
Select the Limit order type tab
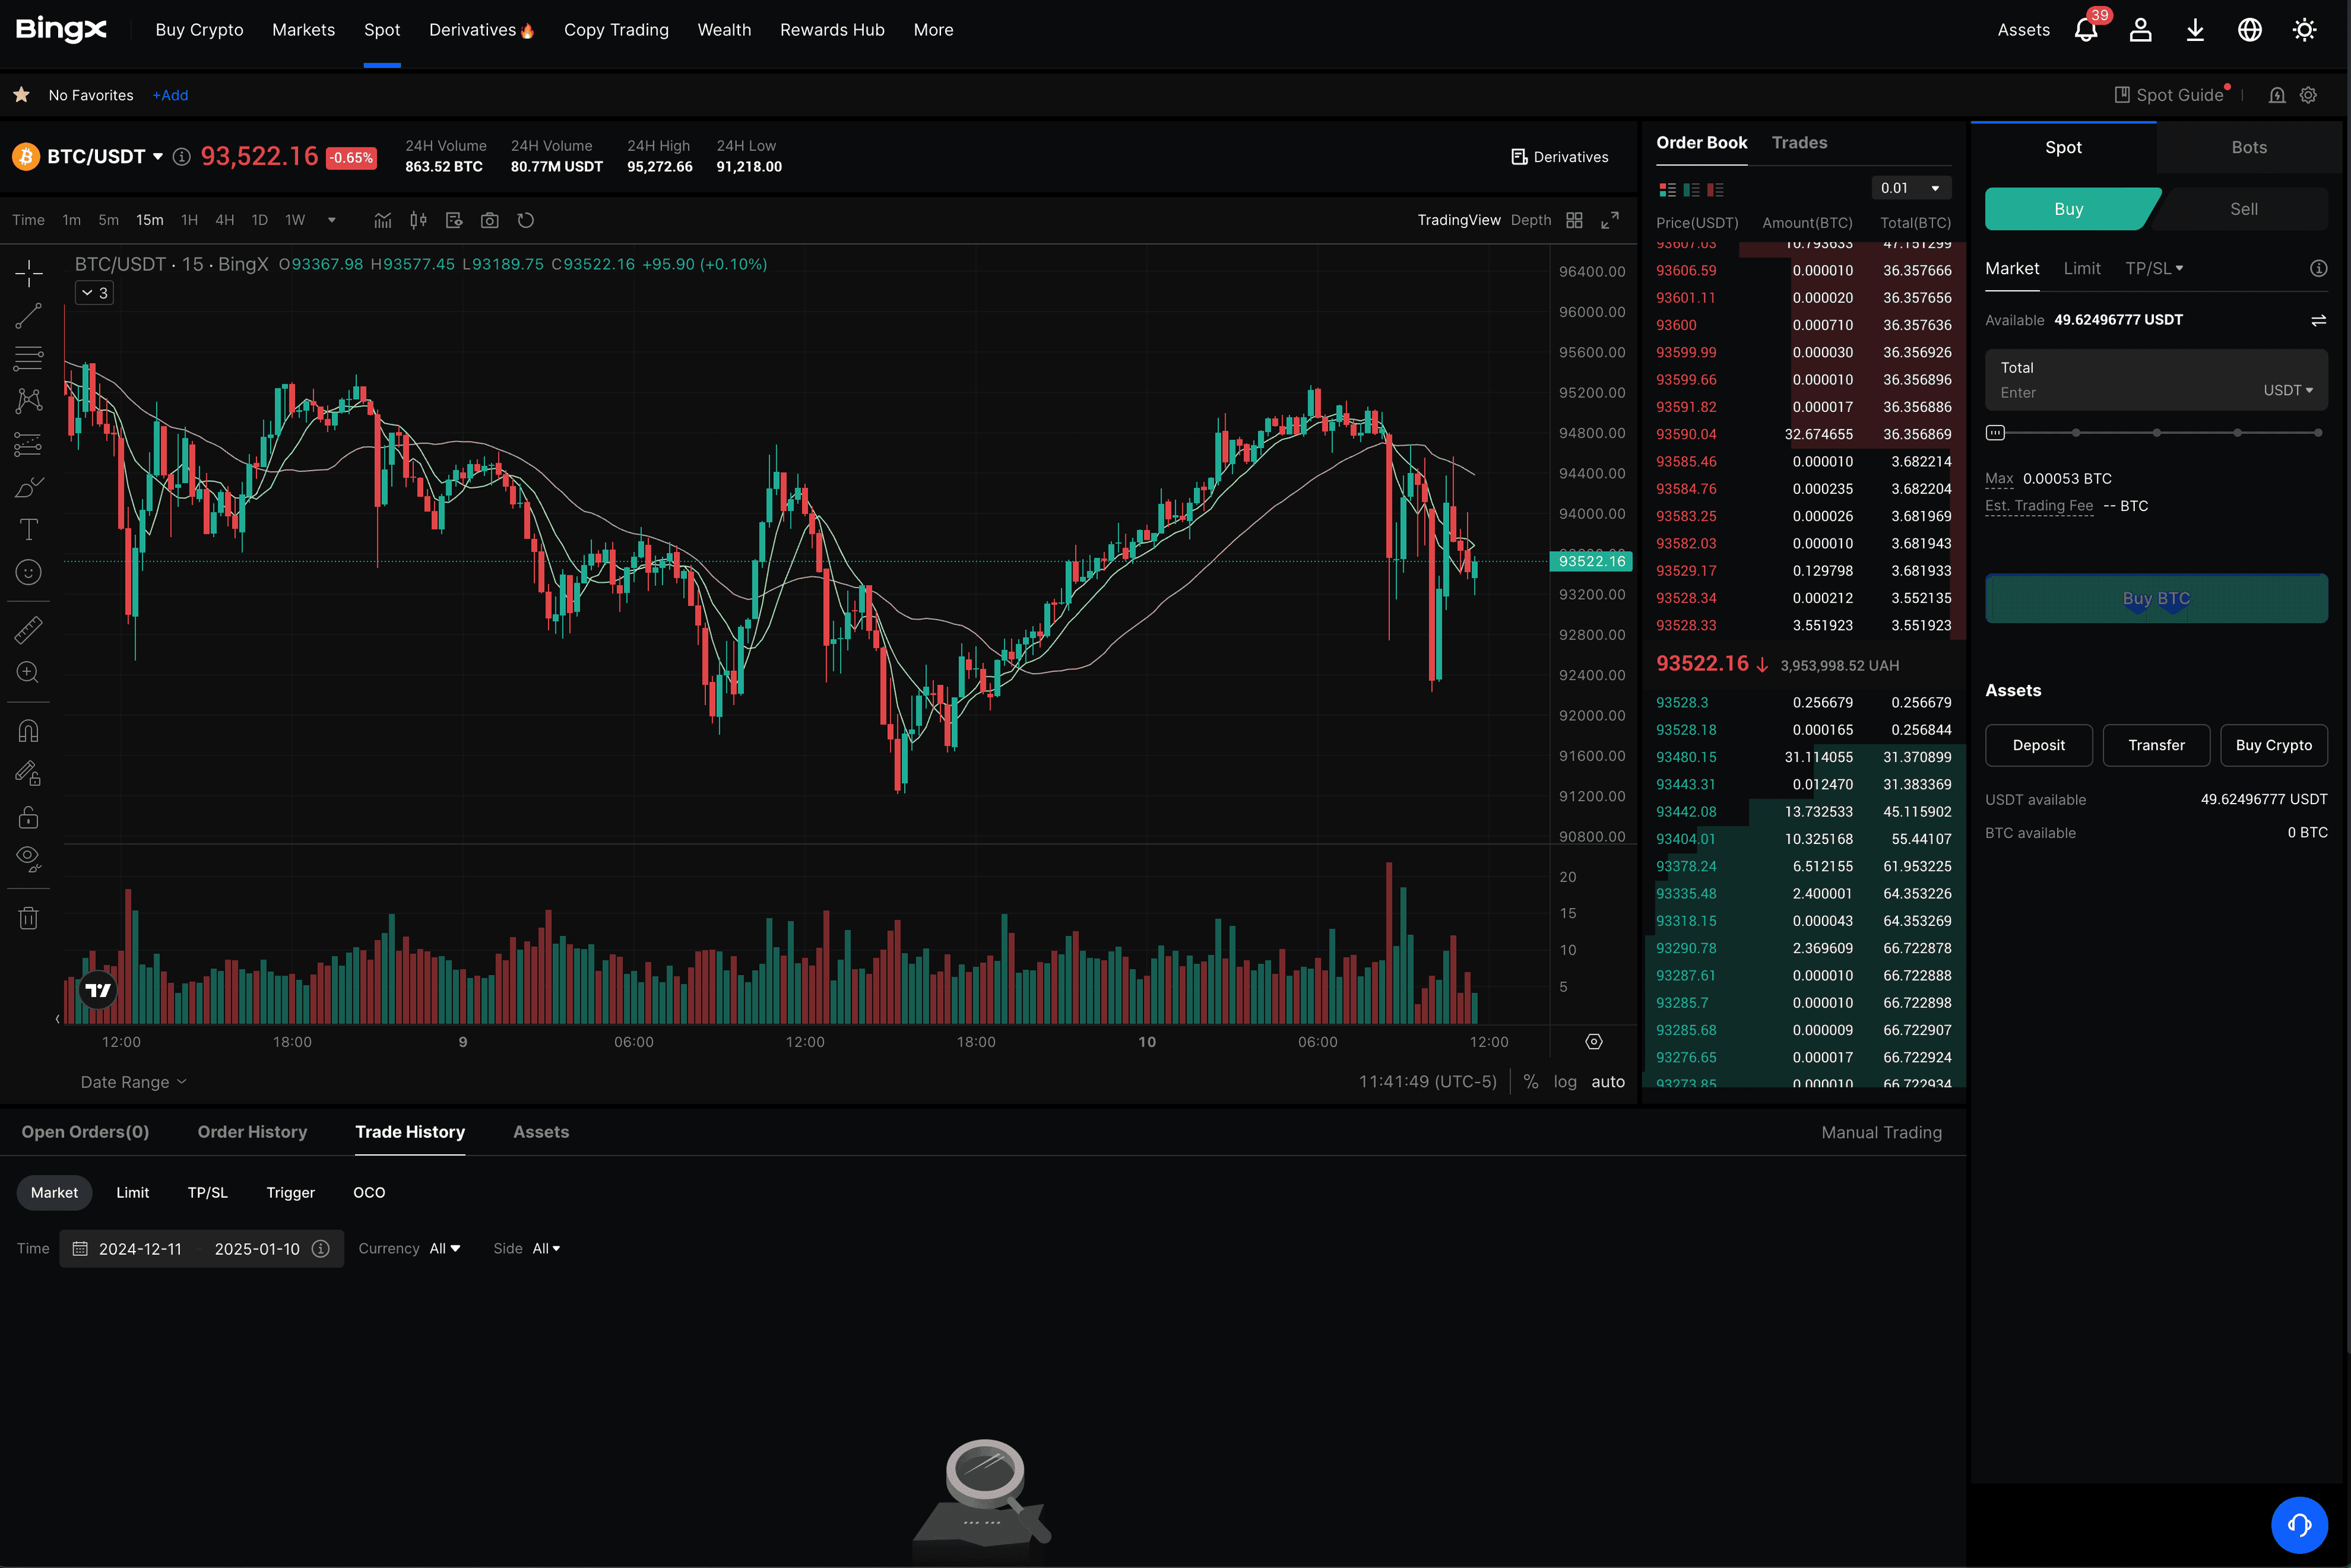pyautogui.click(x=2082, y=268)
